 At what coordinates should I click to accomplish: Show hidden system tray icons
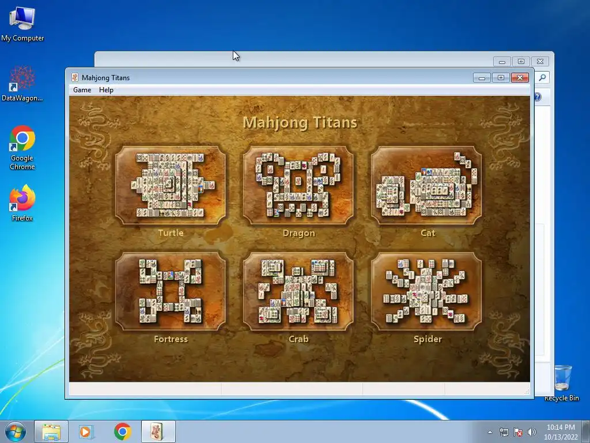490,432
